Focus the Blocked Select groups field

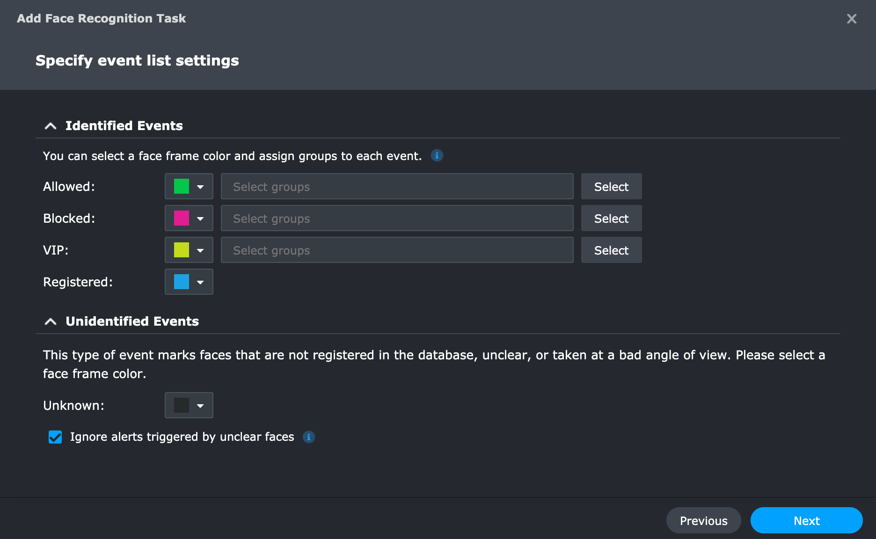pyautogui.click(x=397, y=218)
